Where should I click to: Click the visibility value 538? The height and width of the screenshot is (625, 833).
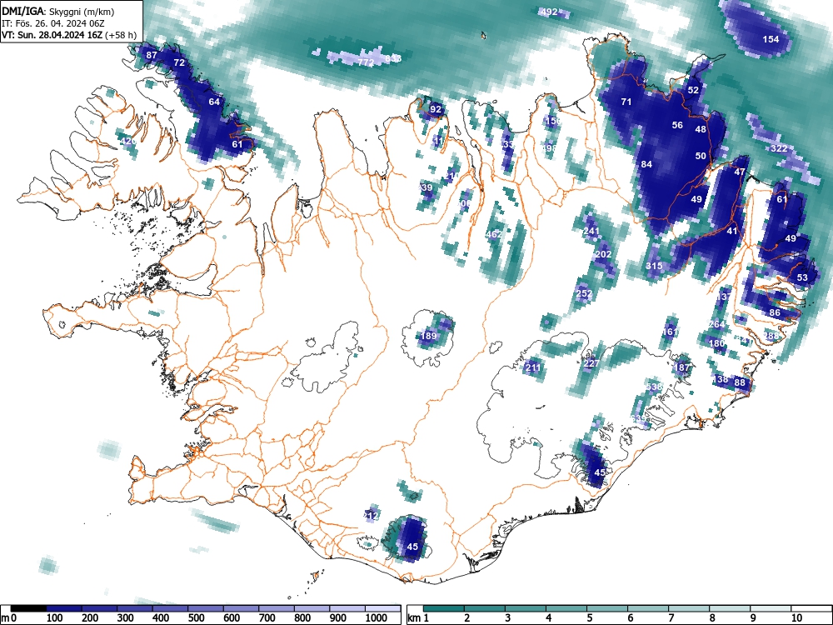click(654, 387)
